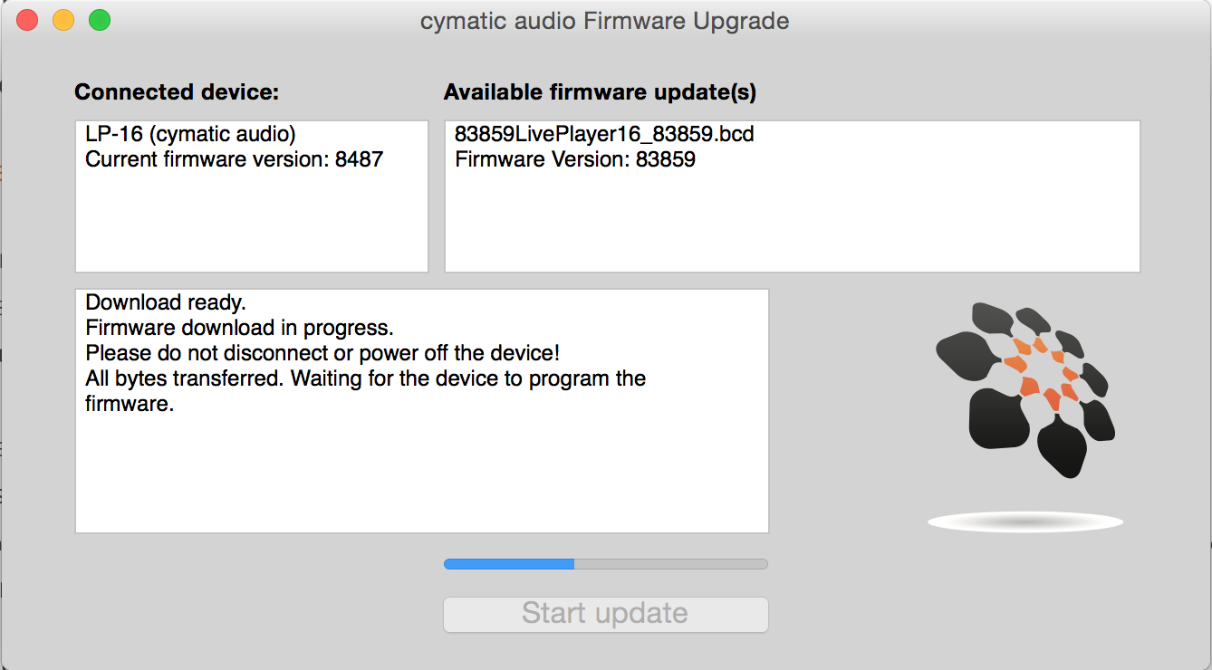Click the "Download ready." log line

pos(166,302)
